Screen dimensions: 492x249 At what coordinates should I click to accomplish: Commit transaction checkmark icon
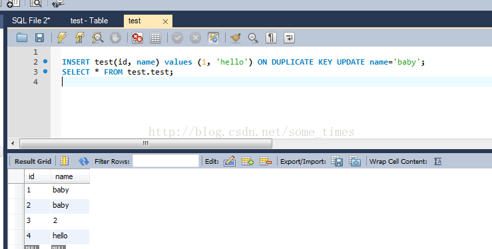point(177,38)
